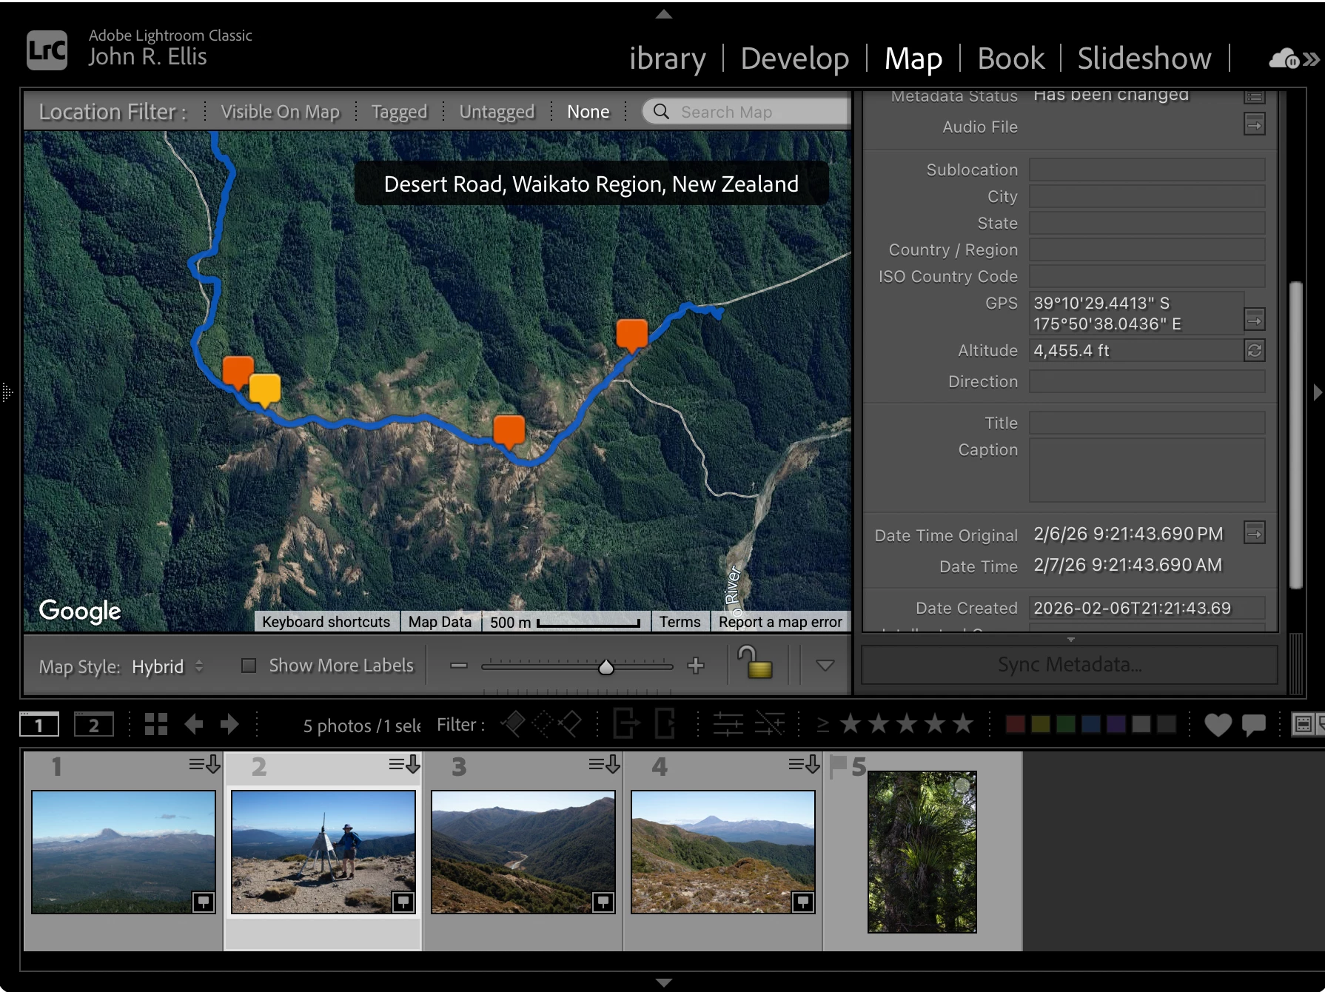Toggle the flagged photos filter
The width and height of the screenshot is (1325, 992).
pos(512,724)
